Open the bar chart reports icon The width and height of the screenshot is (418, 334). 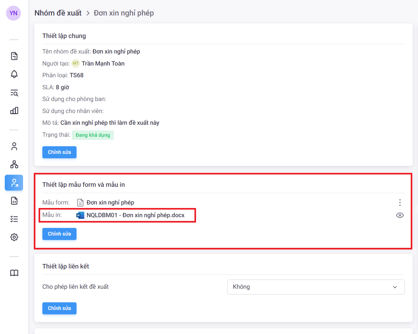click(x=14, y=110)
